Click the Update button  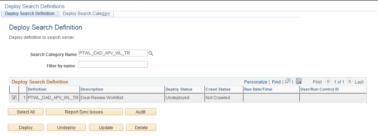point(106,127)
